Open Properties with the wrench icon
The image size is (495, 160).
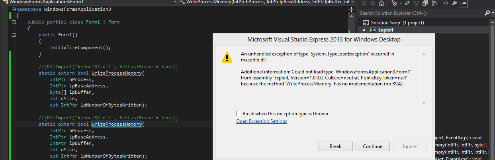454,3
